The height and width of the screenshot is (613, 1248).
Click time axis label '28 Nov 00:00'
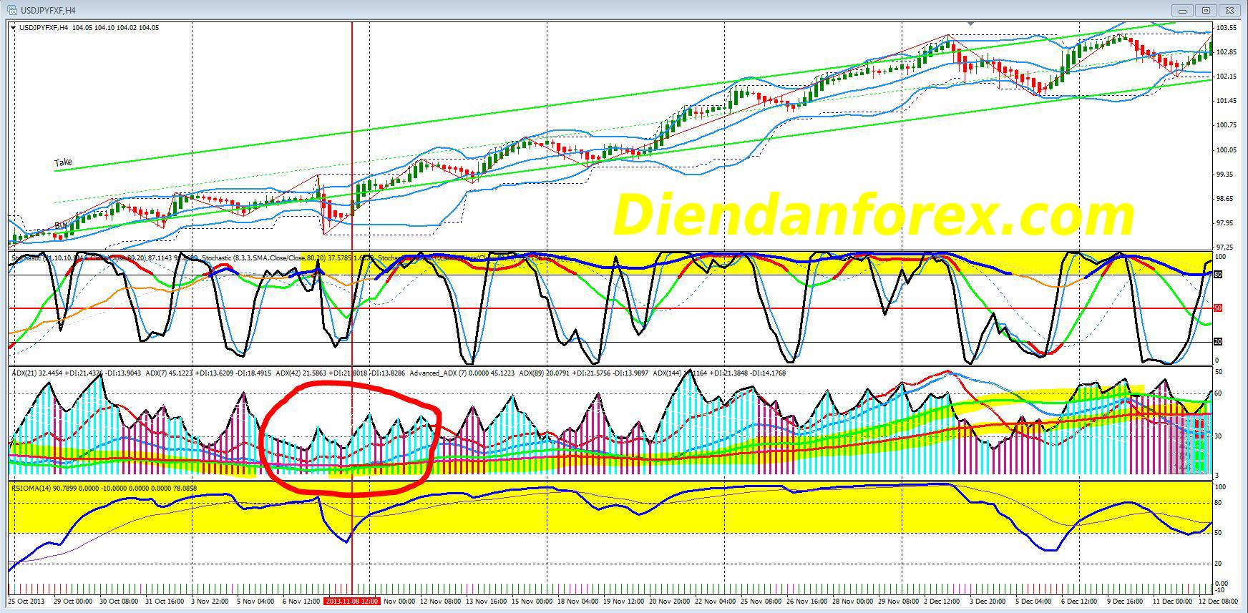tap(852, 602)
